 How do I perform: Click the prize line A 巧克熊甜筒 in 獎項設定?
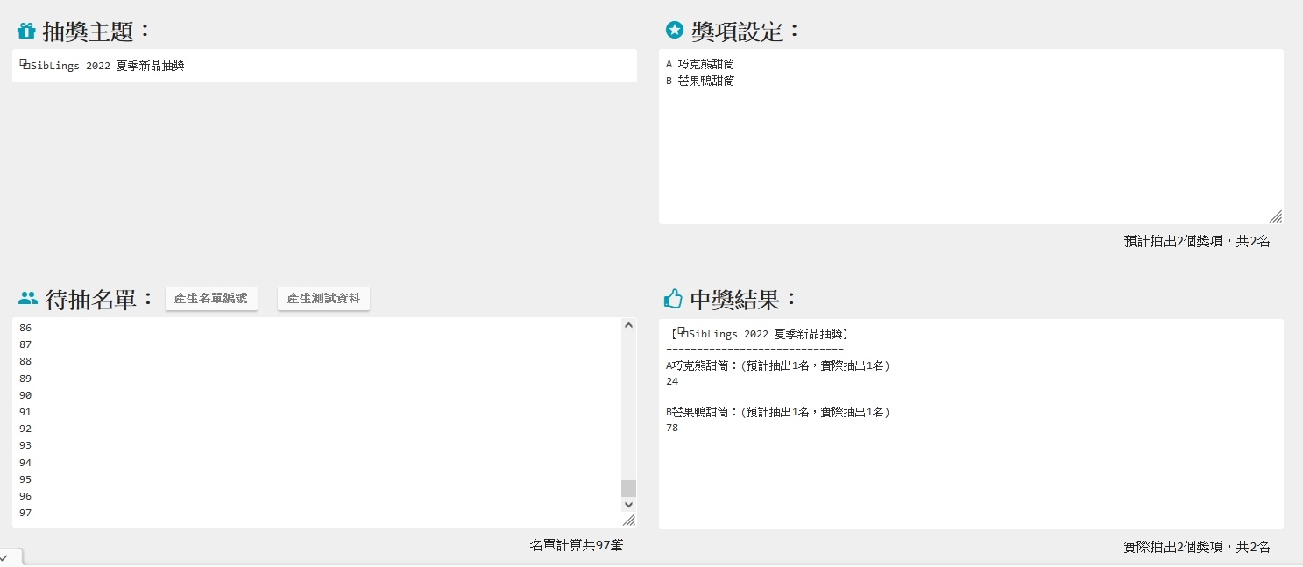tap(700, 64)
